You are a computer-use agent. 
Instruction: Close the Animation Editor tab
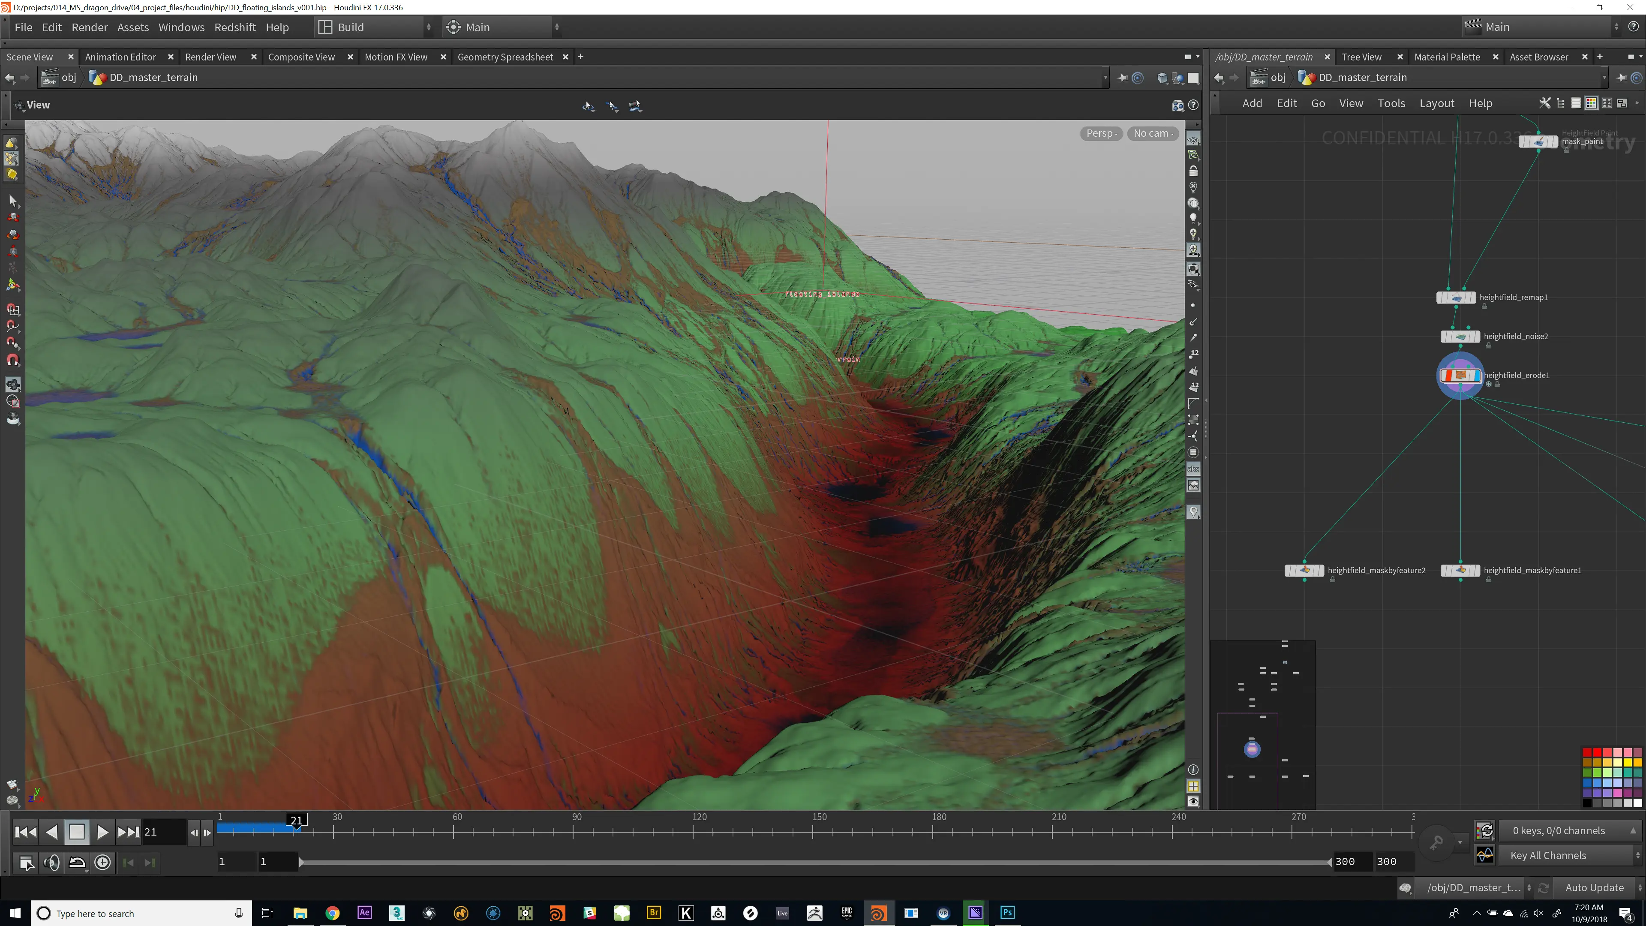pyautogui.click(x=171, y=57)
